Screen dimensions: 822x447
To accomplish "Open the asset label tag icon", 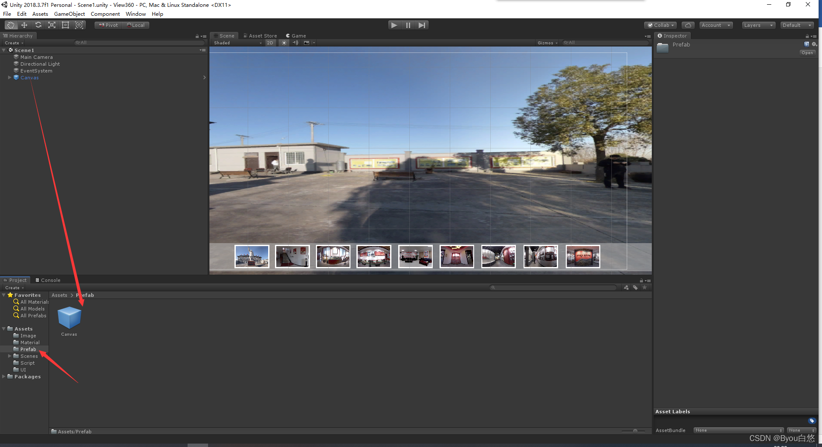I will (812, 421).
